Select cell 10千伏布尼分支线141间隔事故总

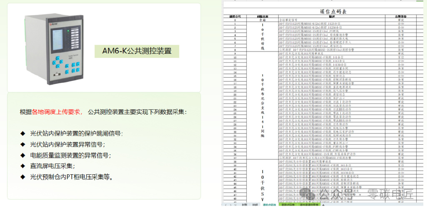(332, 54)
